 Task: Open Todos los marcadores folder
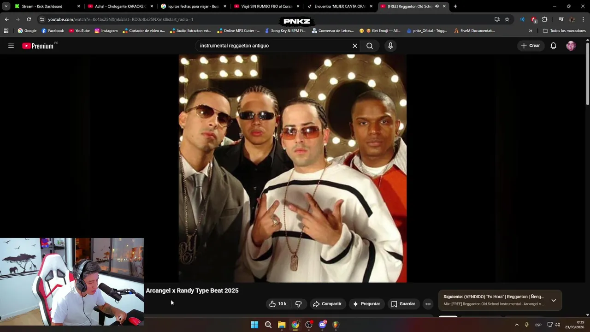[x=564, y=31]
